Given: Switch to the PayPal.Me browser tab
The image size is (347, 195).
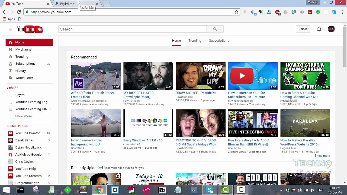Looking at the screenshot, I should [x=77, y=4].
